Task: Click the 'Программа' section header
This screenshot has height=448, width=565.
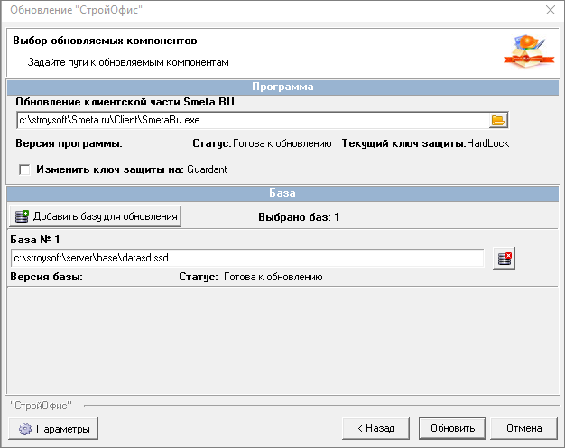Action: click(x=282, y=87)
